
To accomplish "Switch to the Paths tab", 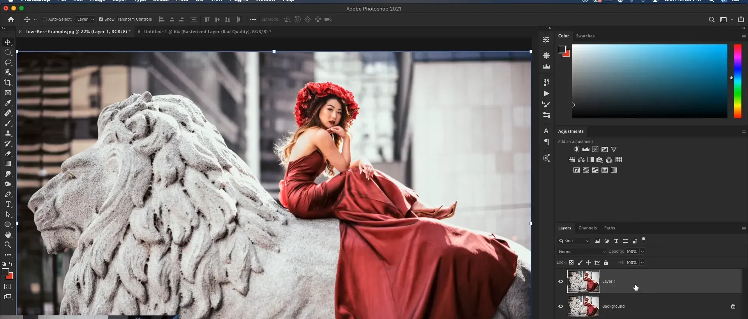I will [x=609, y=228].
